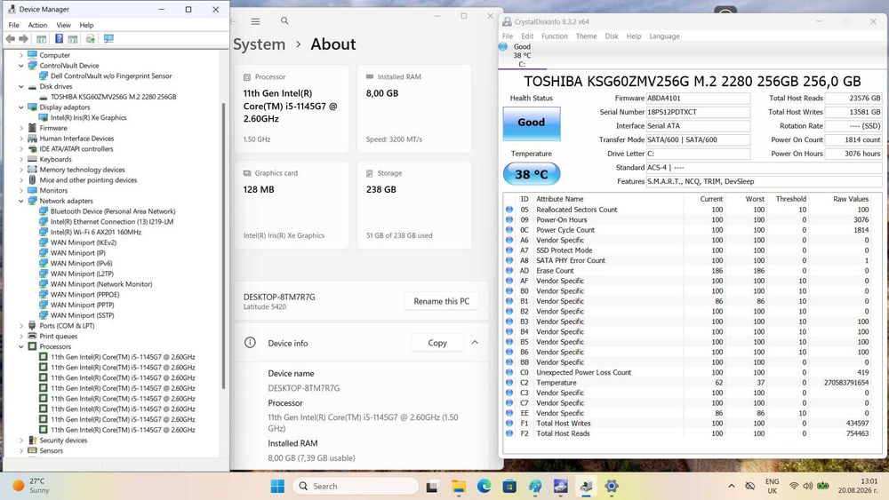889x500 pixels.
Task: Collapse ControlVault Device node
Action: tap(21, 66)
